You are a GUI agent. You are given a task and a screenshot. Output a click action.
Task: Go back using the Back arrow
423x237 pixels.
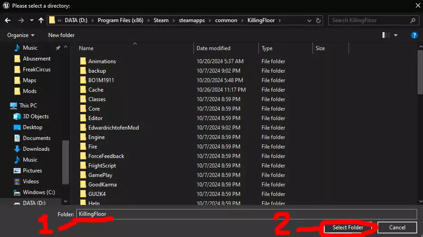(8, 20)
